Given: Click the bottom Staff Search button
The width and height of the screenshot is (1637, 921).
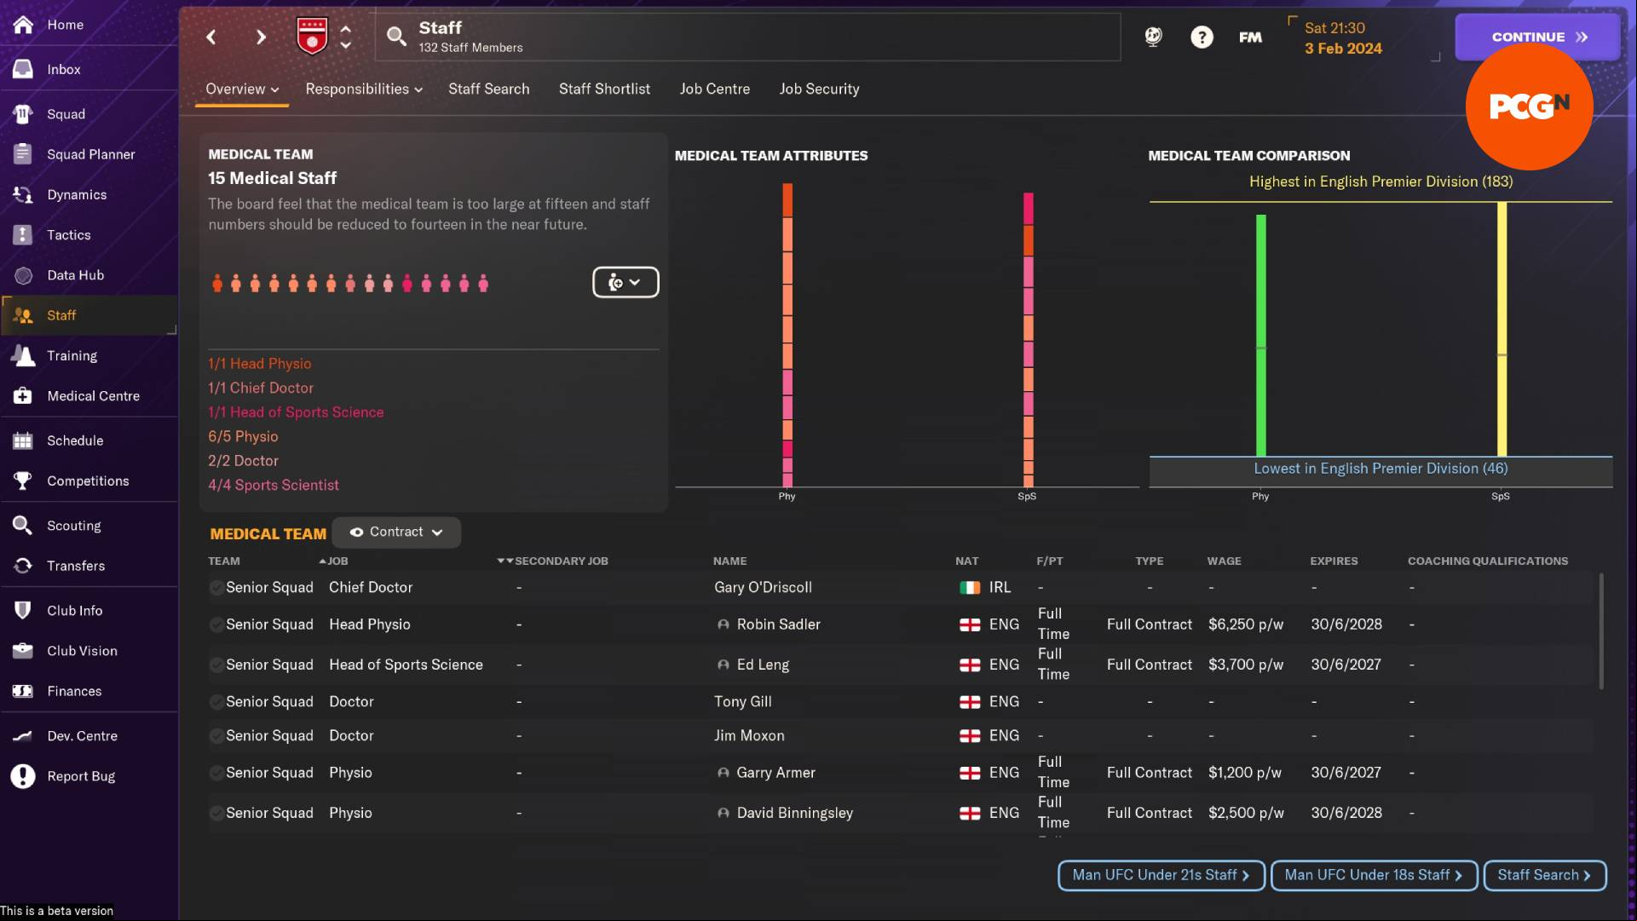Looking at the screenshot, I should 1544,875.
